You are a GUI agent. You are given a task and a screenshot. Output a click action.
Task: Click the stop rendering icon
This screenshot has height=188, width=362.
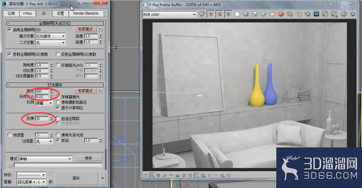[344, 14]
